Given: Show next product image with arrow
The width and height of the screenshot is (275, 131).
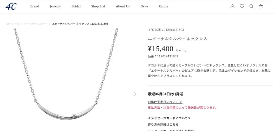Looking at the screenshot, I should [x=135, y=94].
